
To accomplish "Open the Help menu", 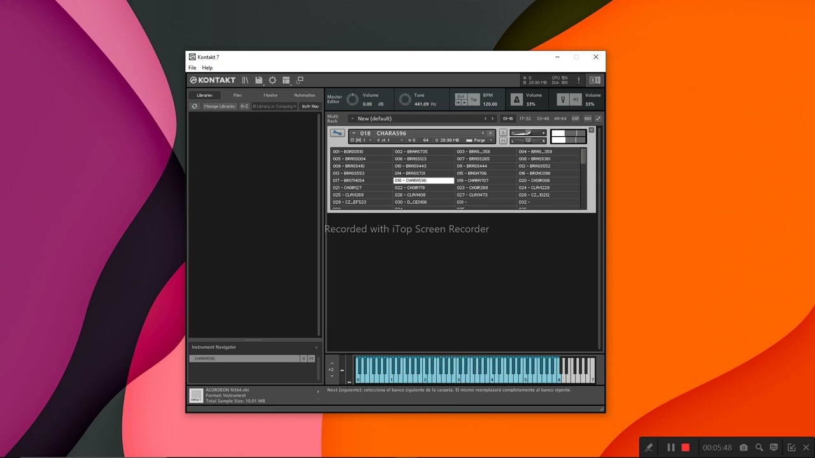I will pos(208,67).
